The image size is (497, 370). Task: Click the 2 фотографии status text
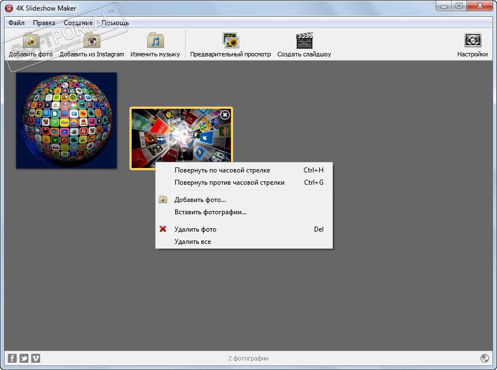tap(248, 358)
